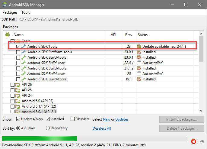
Task: Click the '19.1' revision cell
Action: click(x=129, y=79)
